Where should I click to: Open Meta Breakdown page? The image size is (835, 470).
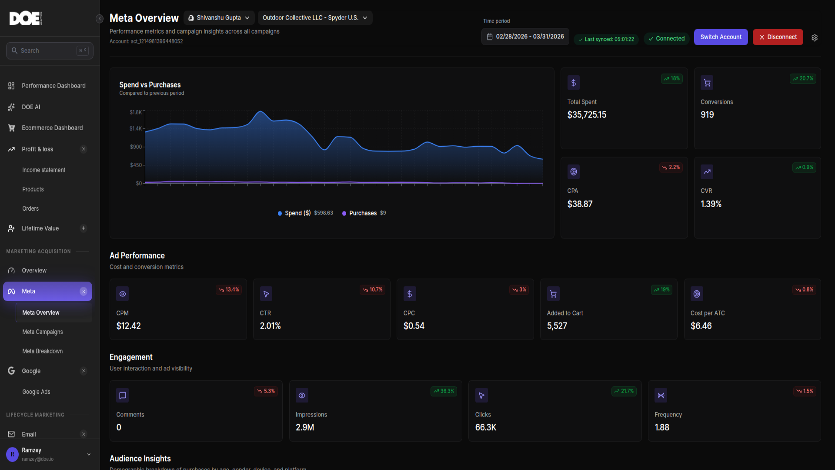[43, 351]
